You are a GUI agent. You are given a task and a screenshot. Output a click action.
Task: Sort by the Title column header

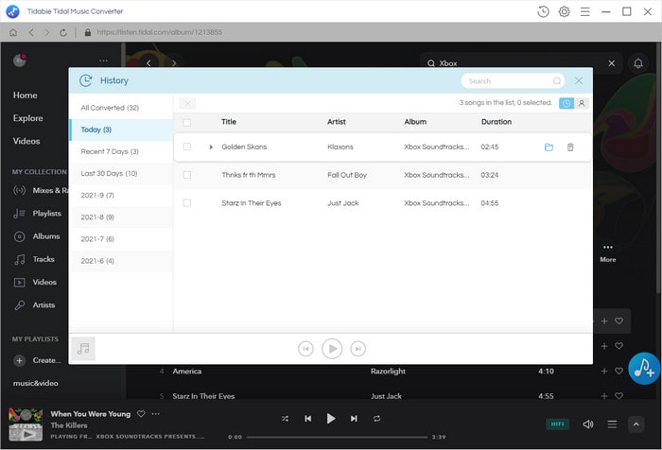pos(229,122)
